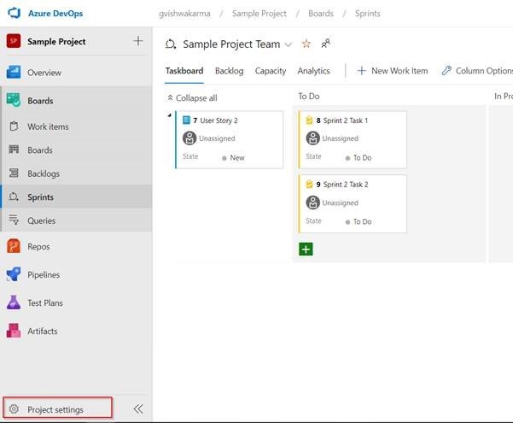513x423 pixels.
Task: Favorite the team with the star icon
Action: coord(306,44)
